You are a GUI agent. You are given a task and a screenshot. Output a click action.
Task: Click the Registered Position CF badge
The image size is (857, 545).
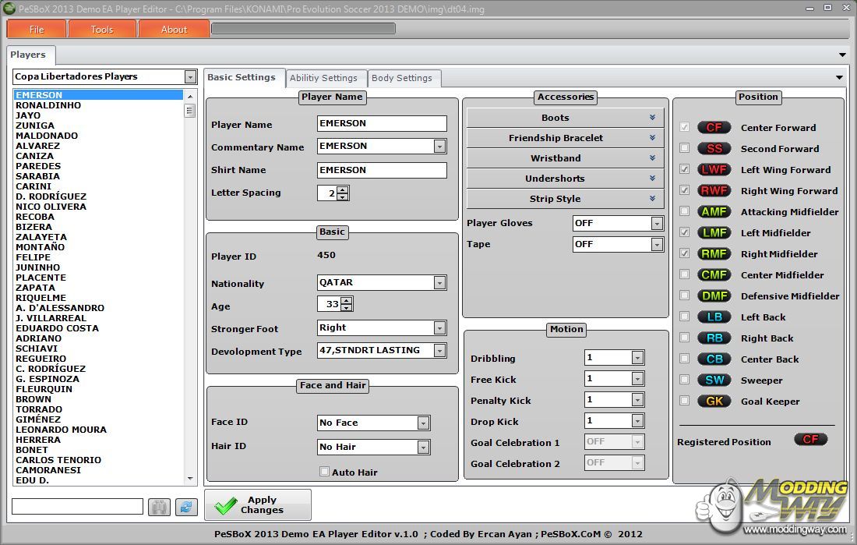(810, 440)
